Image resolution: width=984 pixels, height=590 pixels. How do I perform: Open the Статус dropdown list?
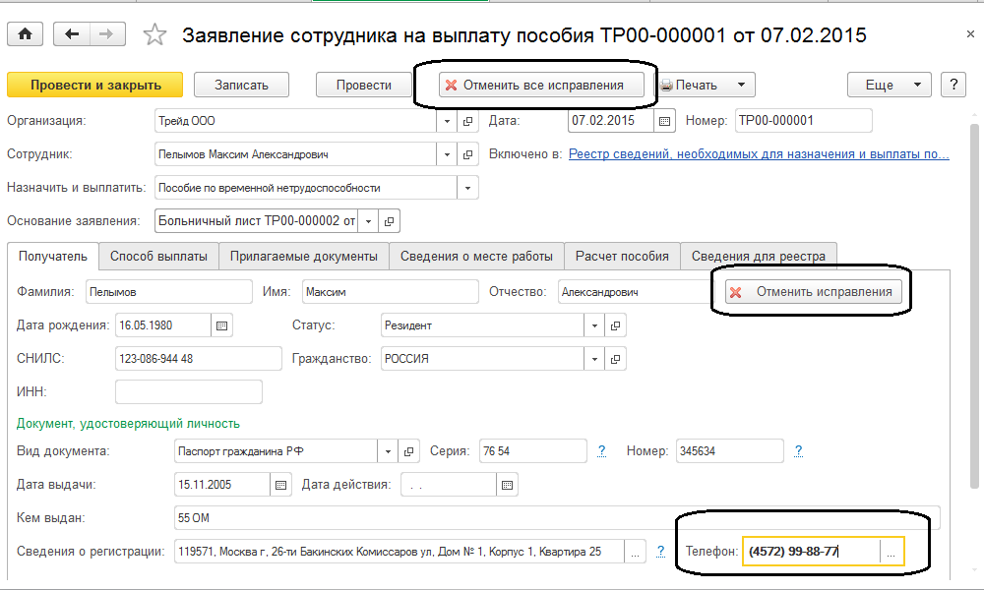pyautogui.click(x=594, y=325)
